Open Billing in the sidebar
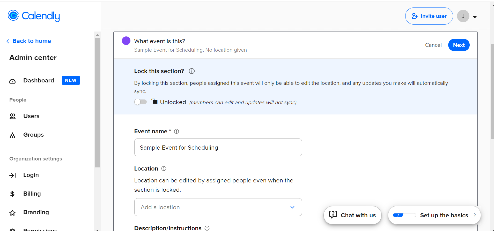494x231 pixels. pos(32,194)
